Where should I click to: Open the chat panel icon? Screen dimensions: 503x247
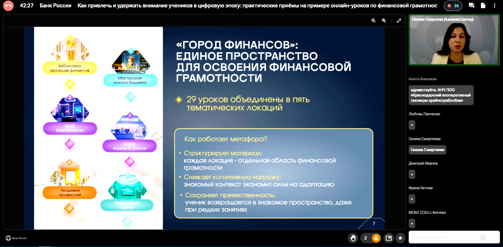472,6
